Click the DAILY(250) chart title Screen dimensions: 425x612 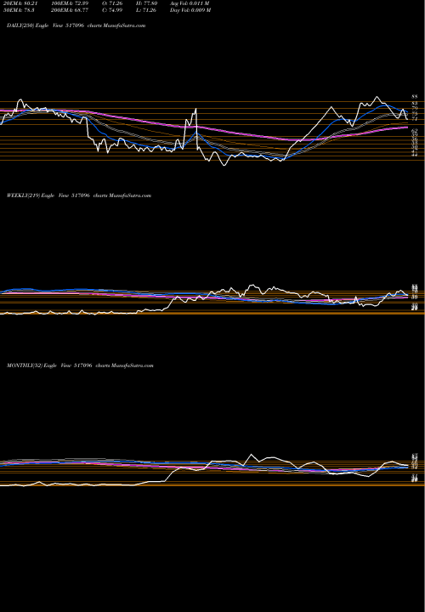coord(76,25)
